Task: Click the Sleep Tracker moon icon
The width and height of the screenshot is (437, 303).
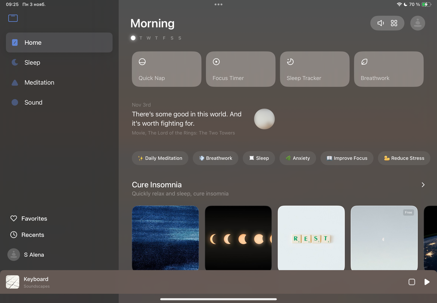Action: point(290,62)
